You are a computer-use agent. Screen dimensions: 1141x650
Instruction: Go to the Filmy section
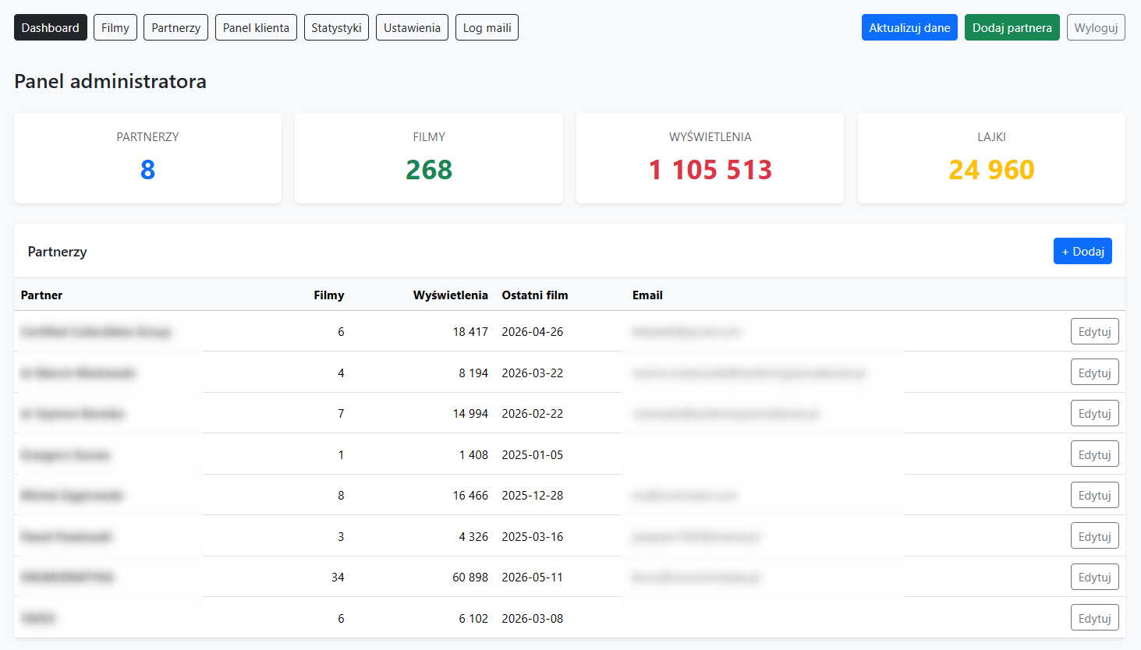click(x=115, y=27)
